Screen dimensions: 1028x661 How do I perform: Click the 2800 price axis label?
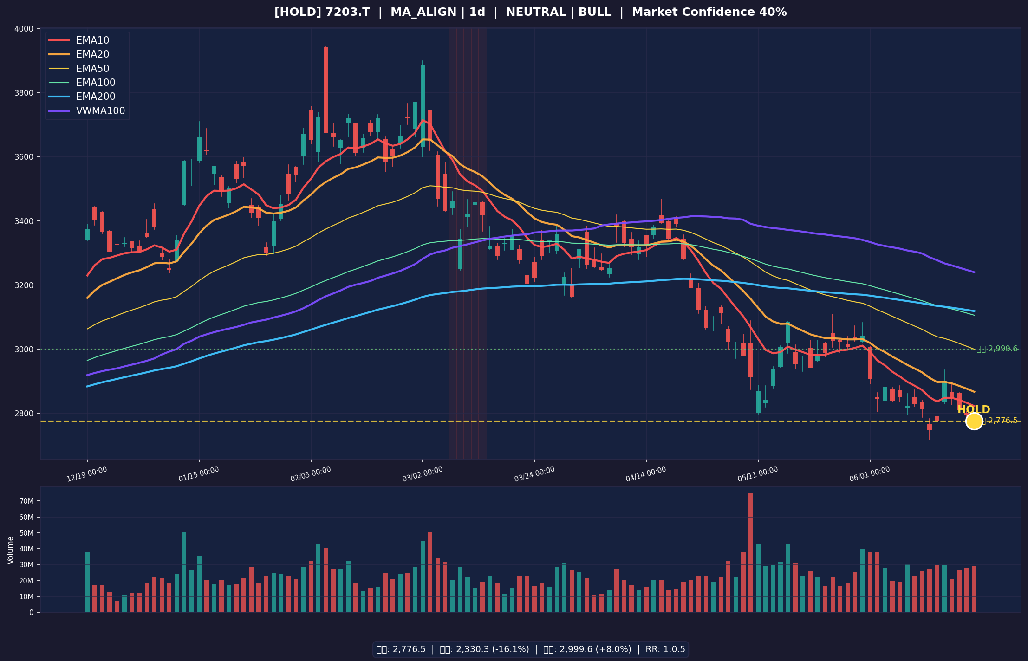point(25,413)
